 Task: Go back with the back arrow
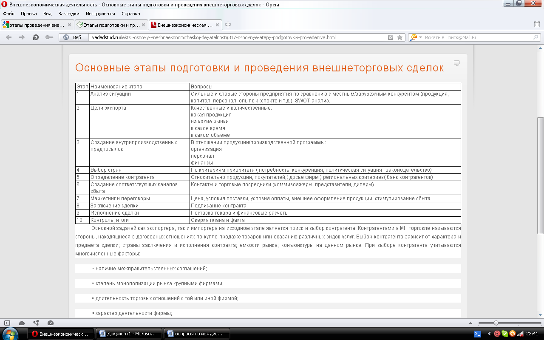point(8,37)
